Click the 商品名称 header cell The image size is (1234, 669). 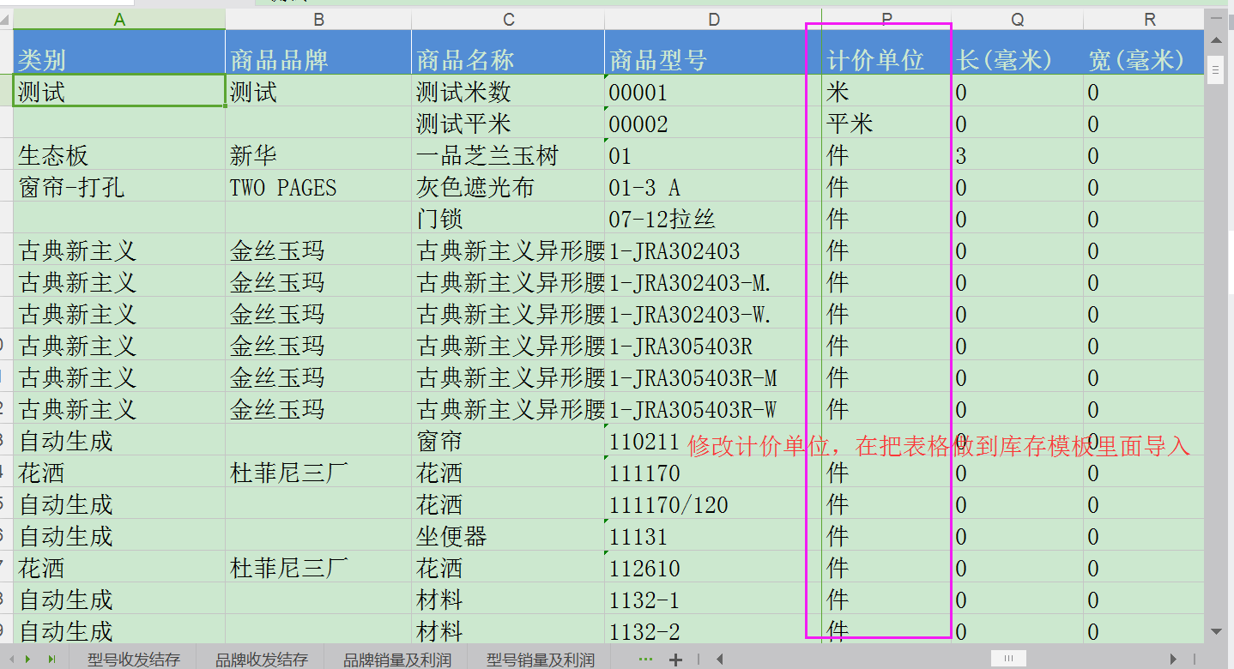point(508,53)
